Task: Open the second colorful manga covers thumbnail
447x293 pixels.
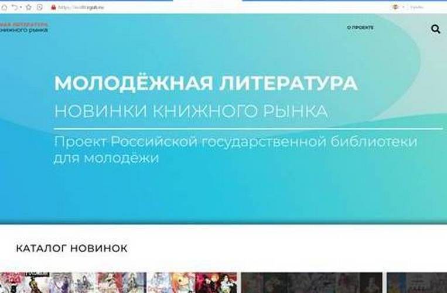Action: pyautogui.click(x=192, y=282)
